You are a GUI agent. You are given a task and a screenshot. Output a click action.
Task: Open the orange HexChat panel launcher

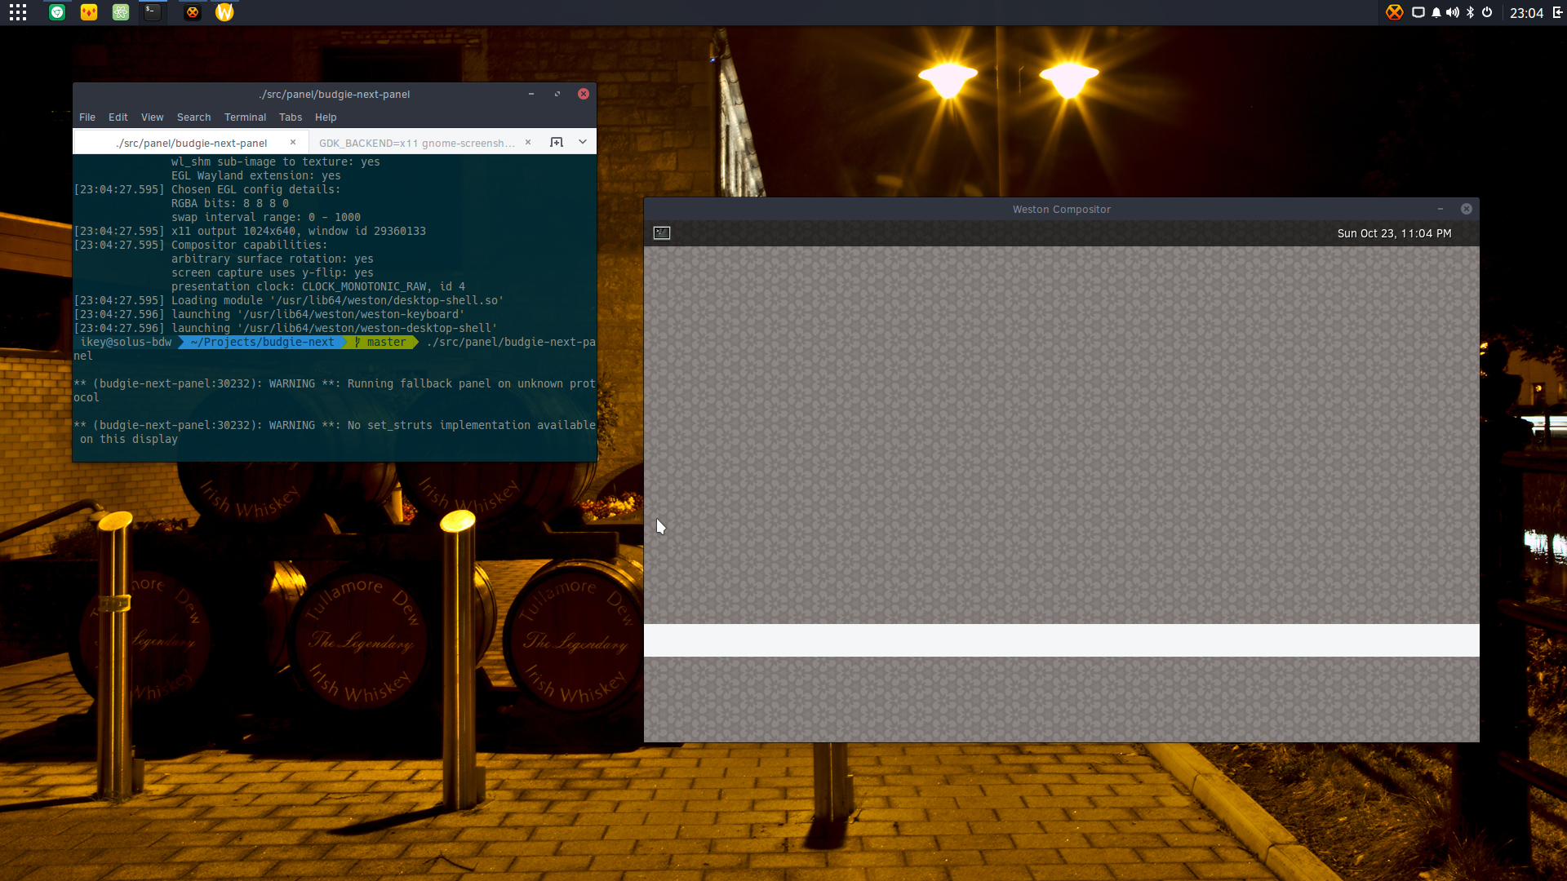coord(193,12)
